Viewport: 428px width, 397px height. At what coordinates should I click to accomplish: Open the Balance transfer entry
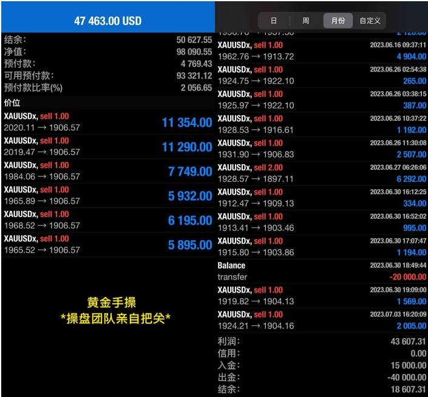[x=322, y=272]
